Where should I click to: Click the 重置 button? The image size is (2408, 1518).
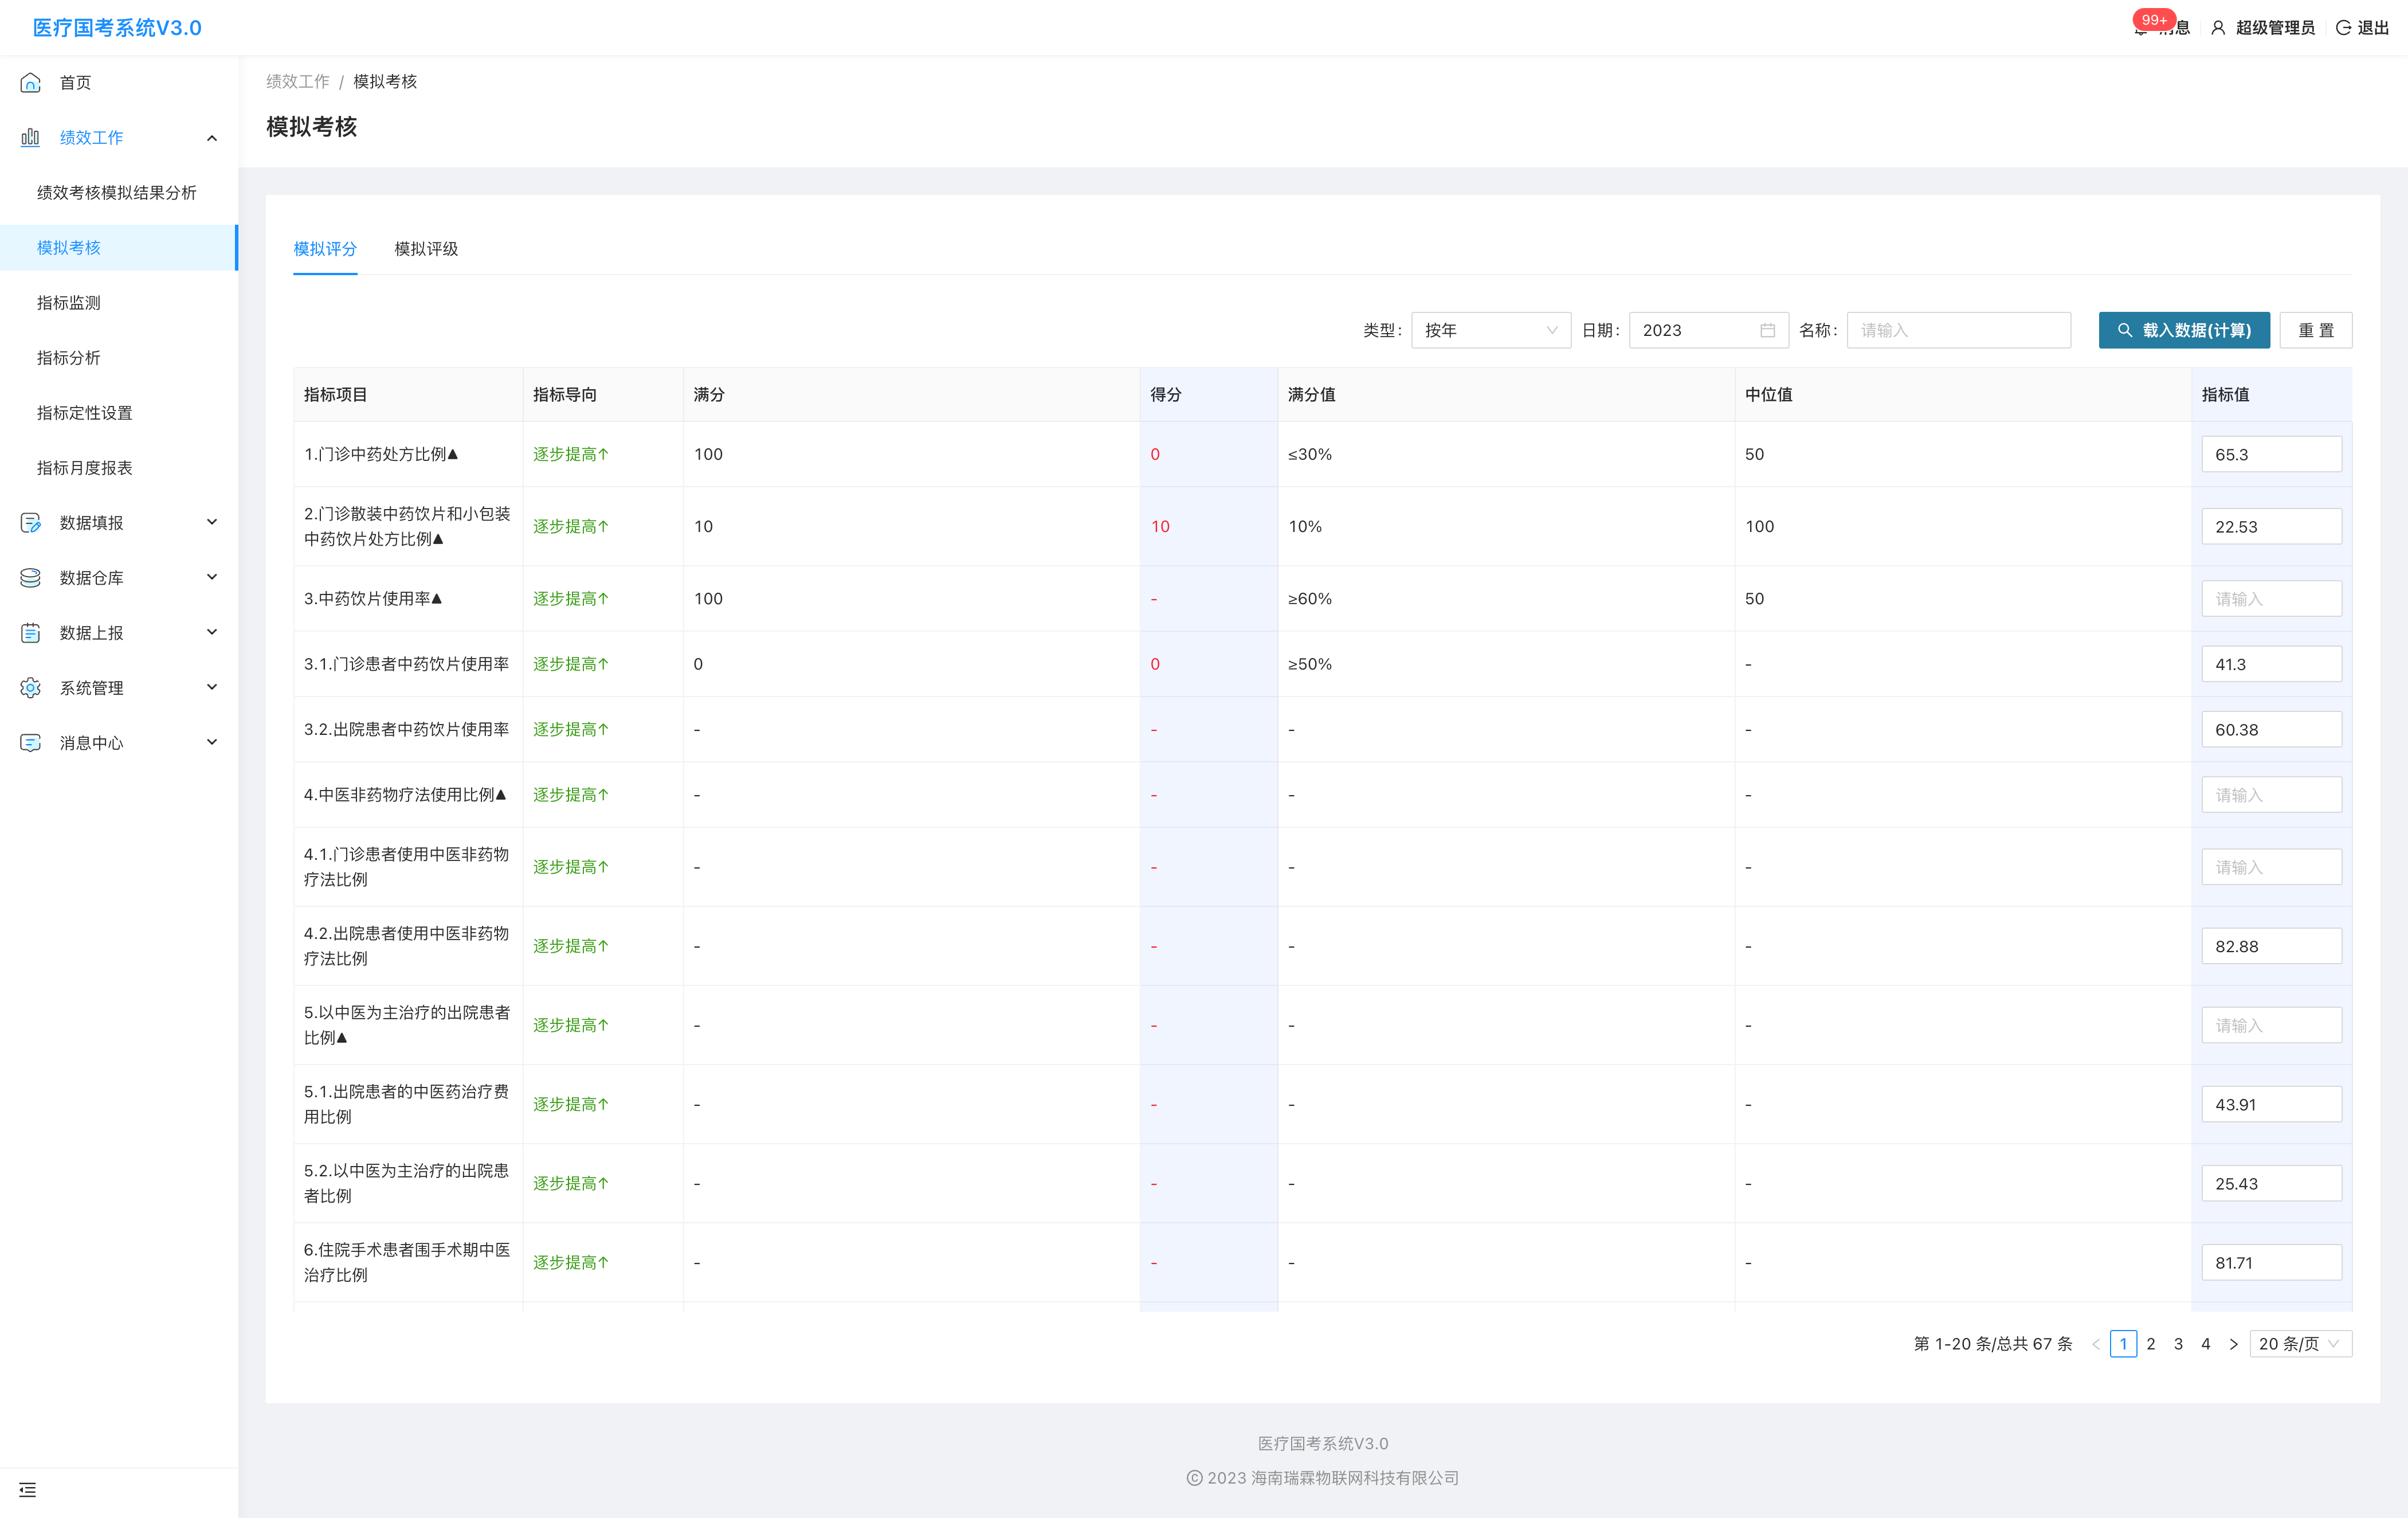[x=2315, y=330]
